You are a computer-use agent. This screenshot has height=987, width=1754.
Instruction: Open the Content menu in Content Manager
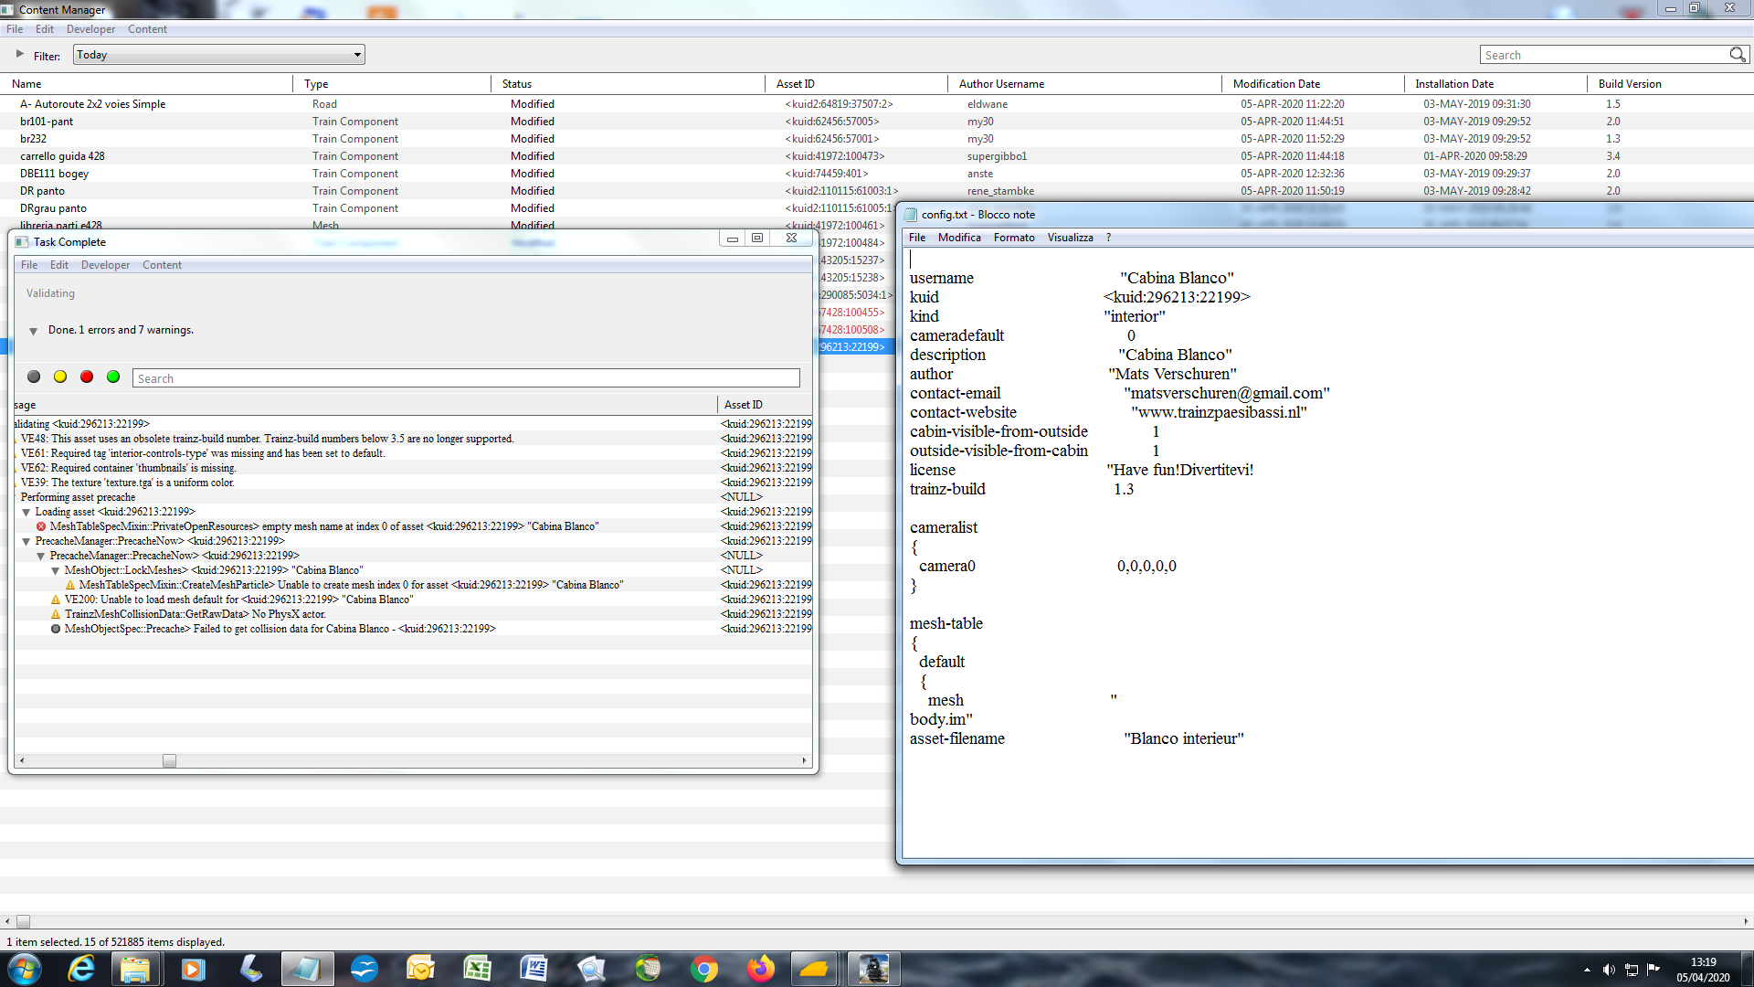click(x=147, y=29)
